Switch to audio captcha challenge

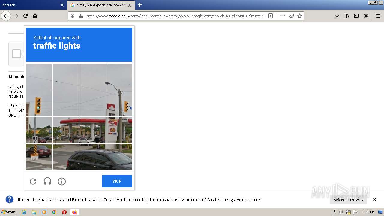(47, 181)
